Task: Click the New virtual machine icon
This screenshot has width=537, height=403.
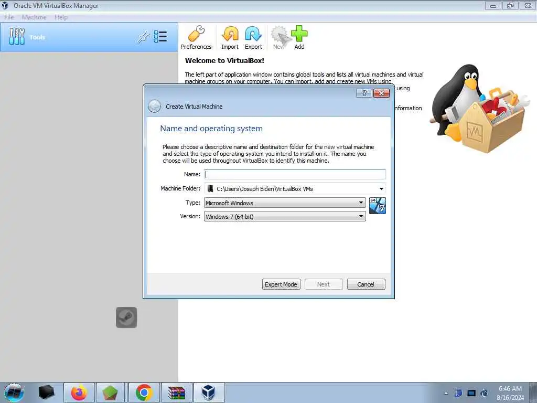Action: pyautogui.click(x=279, y=38)
